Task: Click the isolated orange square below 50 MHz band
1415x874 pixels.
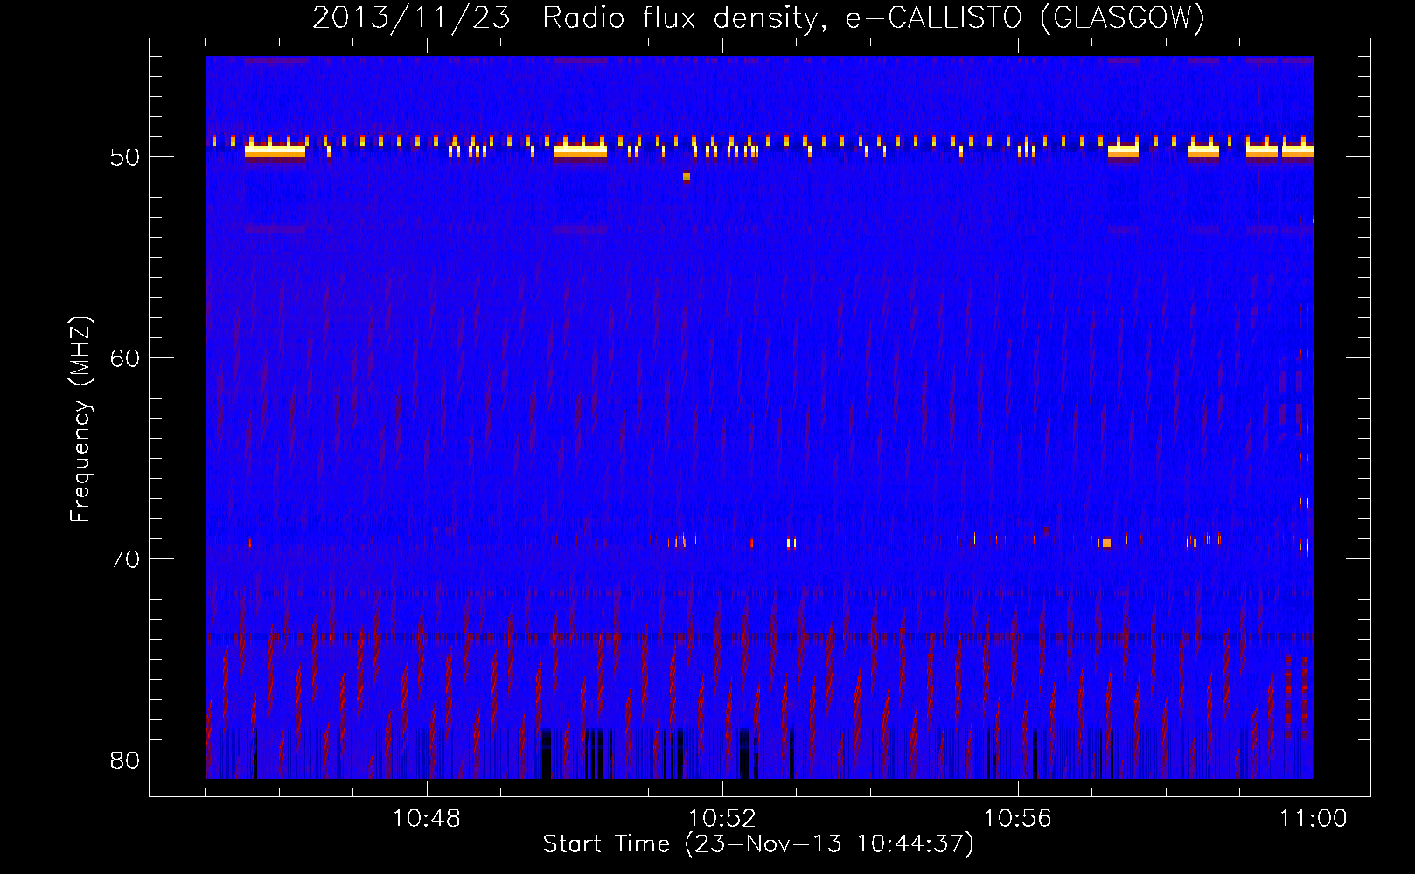Action: [x=687, y=177]
